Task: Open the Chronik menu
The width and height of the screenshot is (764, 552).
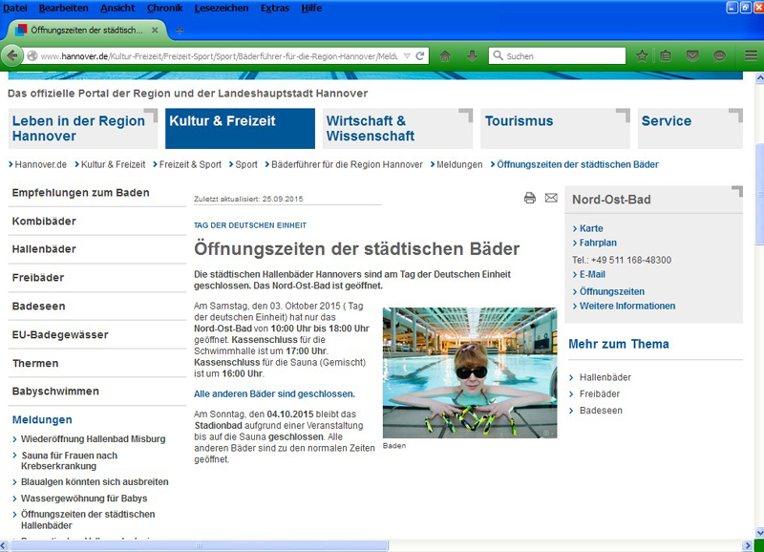Action: [165, 8]
